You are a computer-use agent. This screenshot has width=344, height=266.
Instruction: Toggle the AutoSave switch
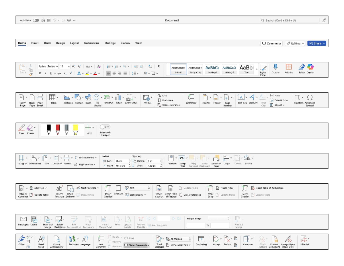click(36, 20)
